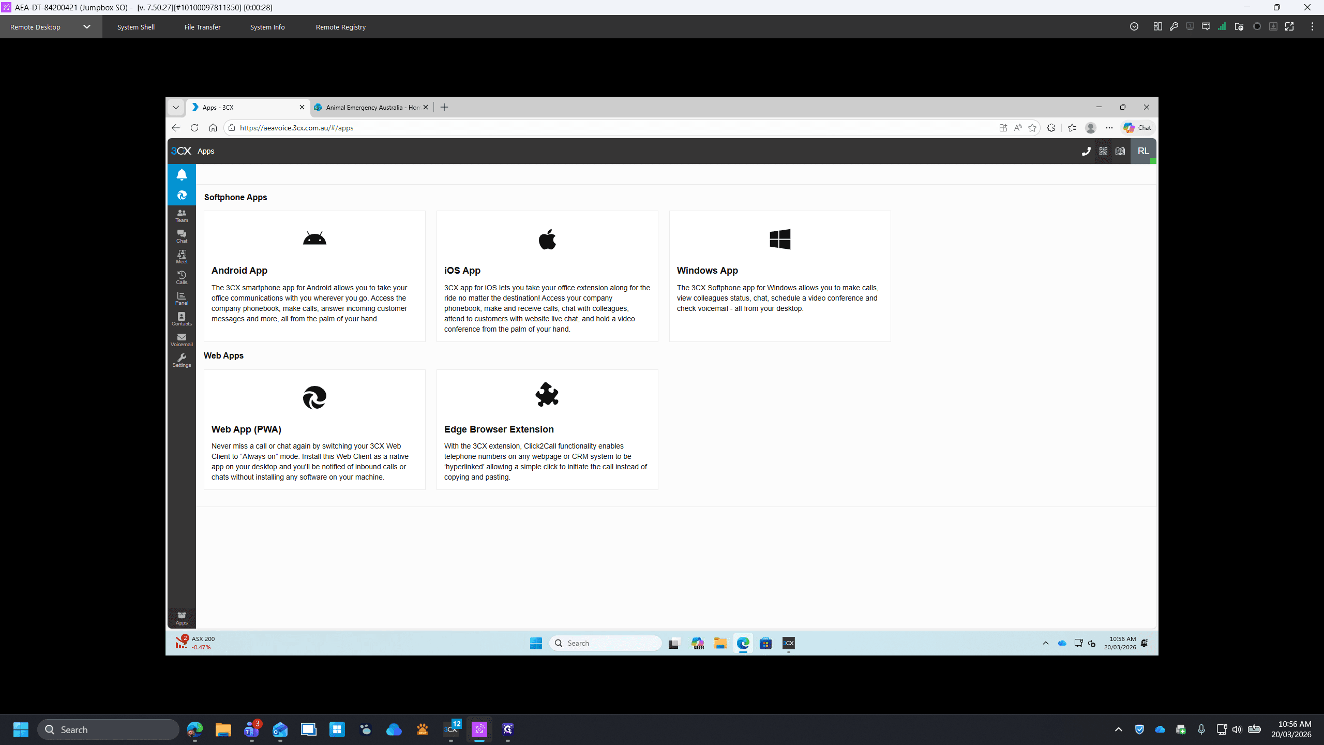1324x745 pixels.
Task: Click the QR code icon in 3CX header
Action: pyautogui.click(x=1103, y=151)
